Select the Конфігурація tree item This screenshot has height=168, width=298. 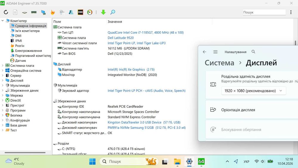[x=20, y=120]
